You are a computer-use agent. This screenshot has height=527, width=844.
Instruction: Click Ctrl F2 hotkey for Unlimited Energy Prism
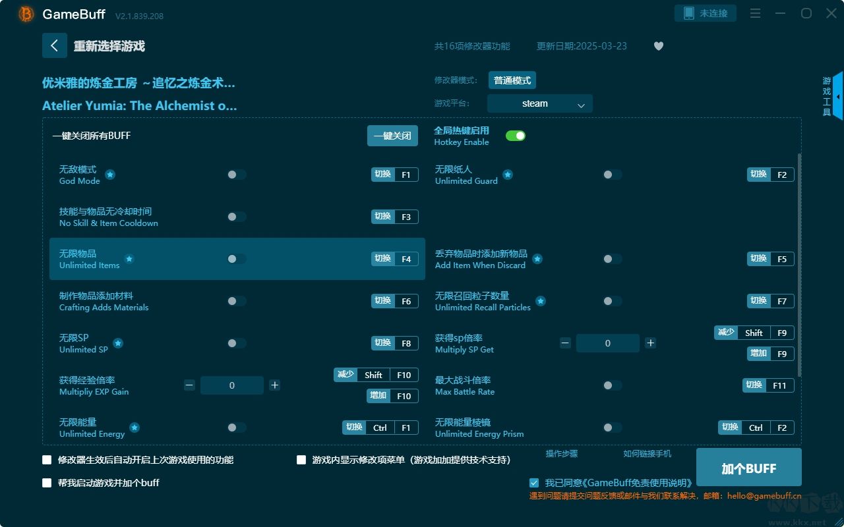(756, 428)
